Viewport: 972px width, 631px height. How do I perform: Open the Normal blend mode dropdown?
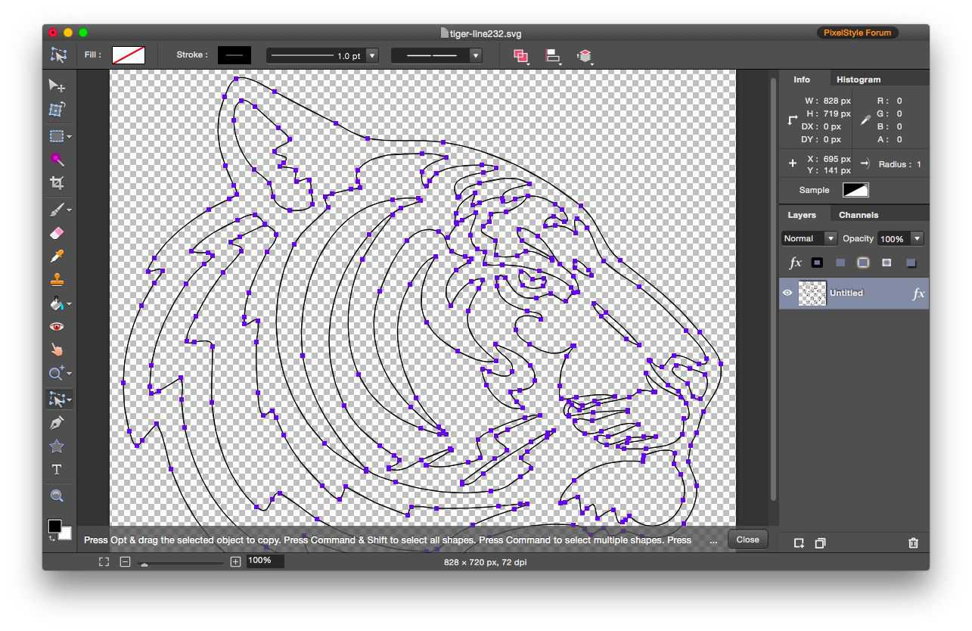(809, 238)
